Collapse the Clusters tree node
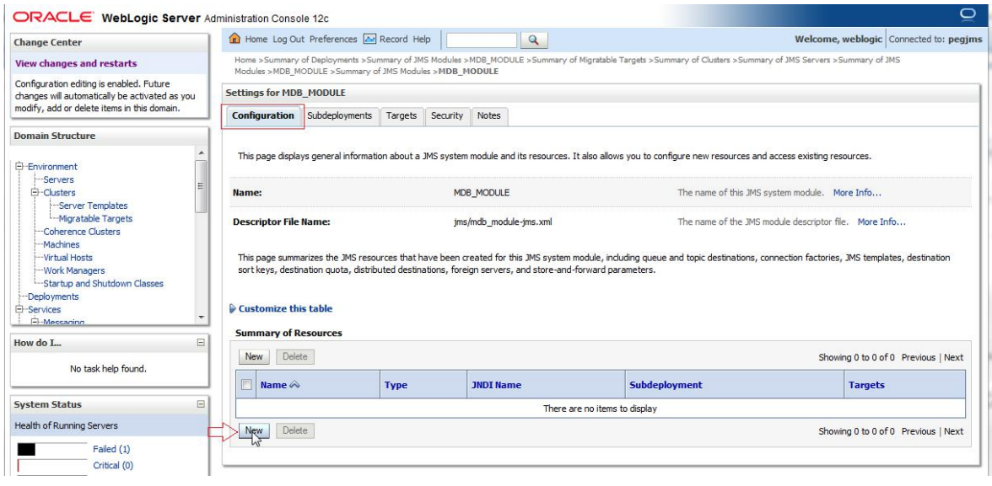This screenshot has height=486, width=992. (36, 193)
